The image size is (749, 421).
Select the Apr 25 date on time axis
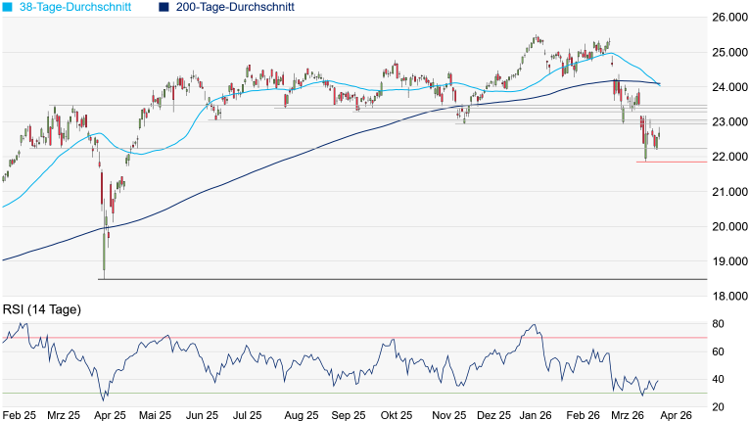click(110, 415)
